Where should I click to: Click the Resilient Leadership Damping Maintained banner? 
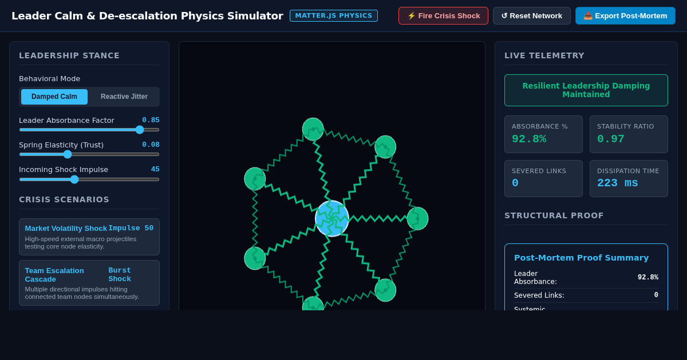click(586, 90)
